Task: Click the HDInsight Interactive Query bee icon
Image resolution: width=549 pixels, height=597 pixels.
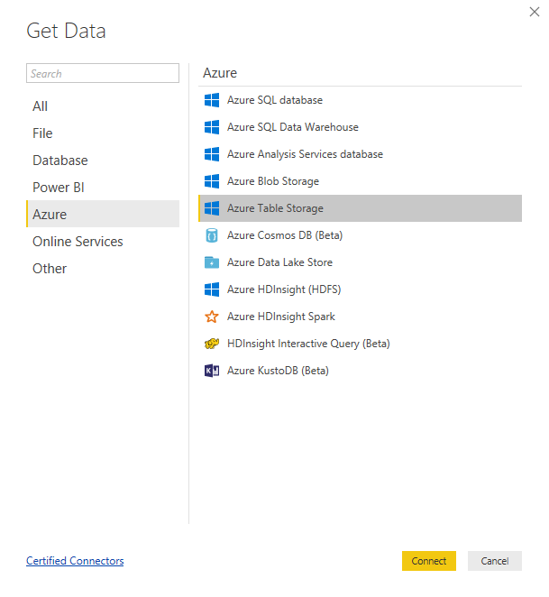Action: point(212,344)
